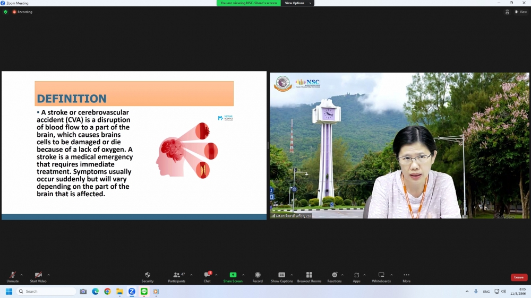Open the Security shield icon

click(148, 277)
